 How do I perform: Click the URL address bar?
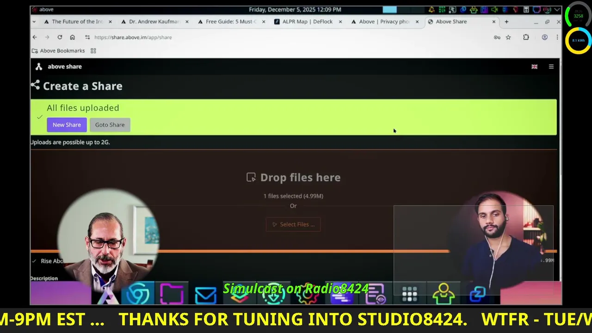pyautogui.click(x=291, y=37)
